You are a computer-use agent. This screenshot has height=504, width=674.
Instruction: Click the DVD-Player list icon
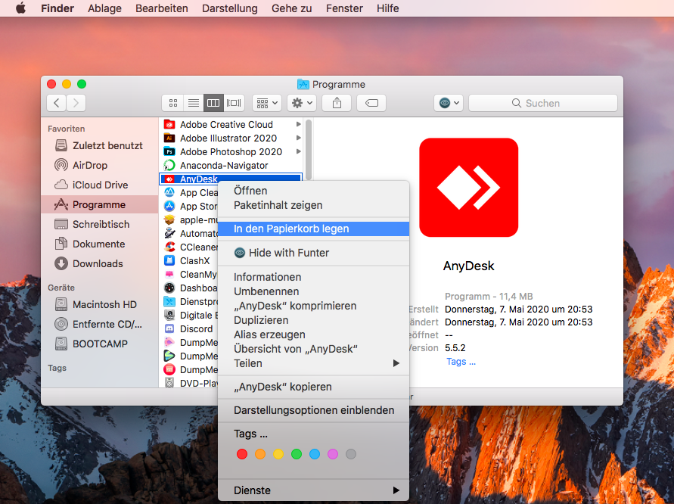pos(169,383)
